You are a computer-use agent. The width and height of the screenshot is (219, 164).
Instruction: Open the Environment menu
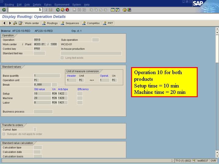pyautogui.click(x=62, y=5)
